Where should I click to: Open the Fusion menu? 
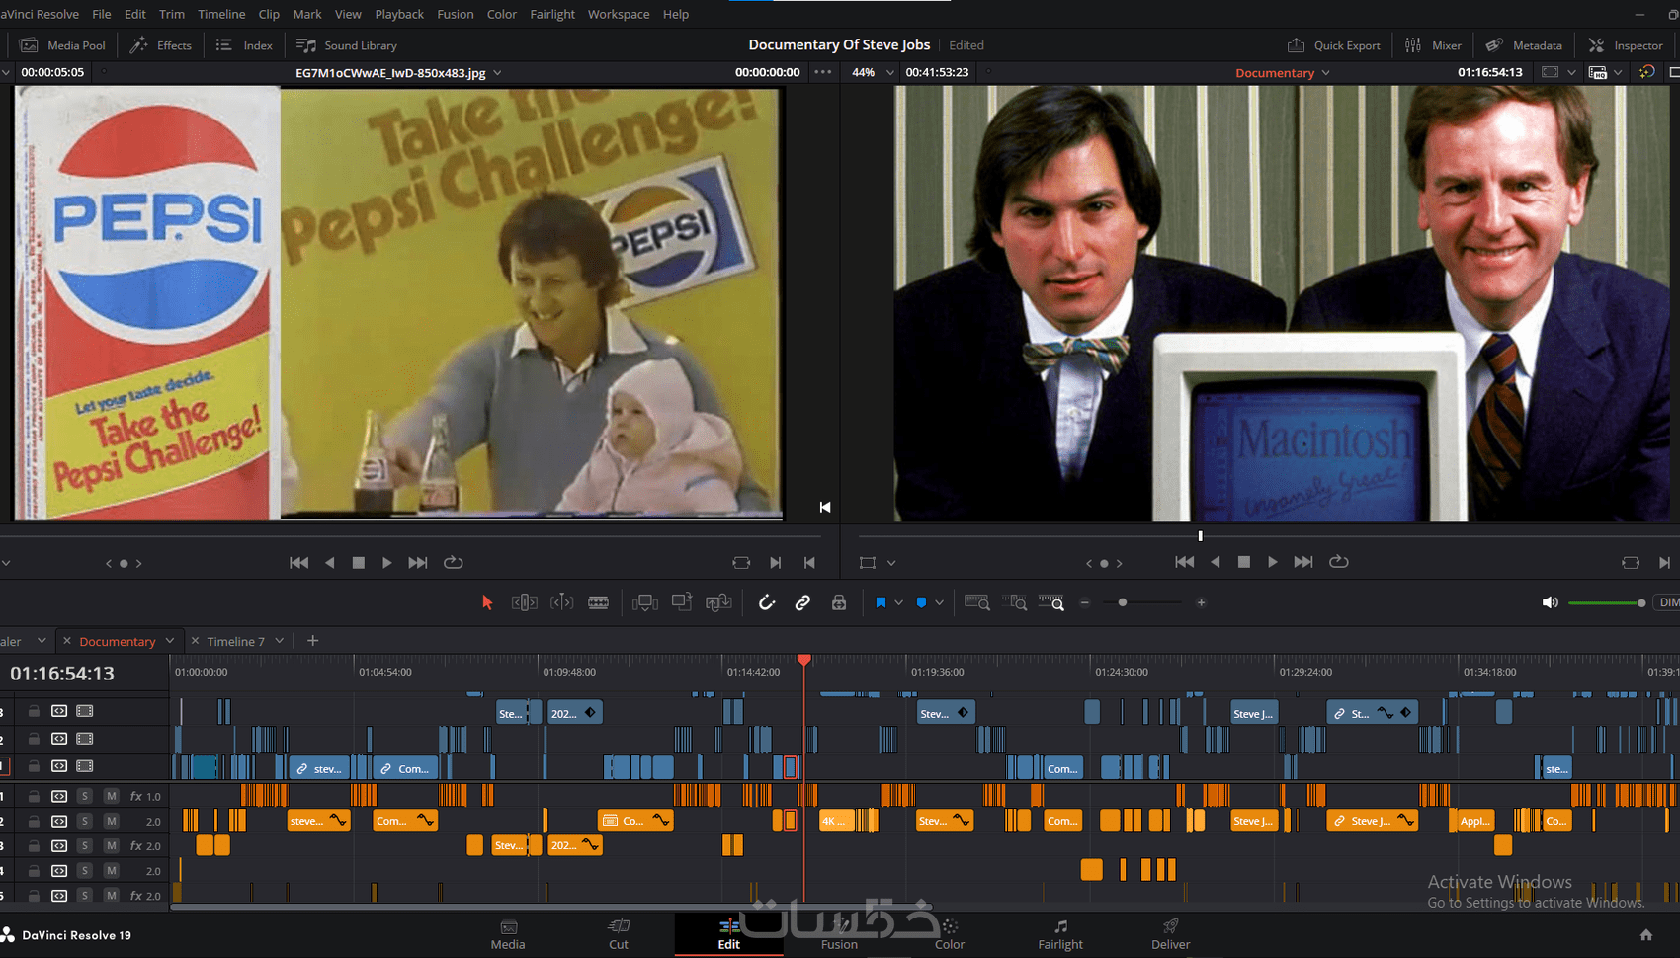455,14
